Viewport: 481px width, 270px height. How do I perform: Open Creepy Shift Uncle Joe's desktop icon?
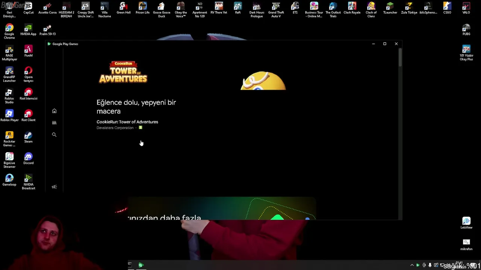pos(85,10)
